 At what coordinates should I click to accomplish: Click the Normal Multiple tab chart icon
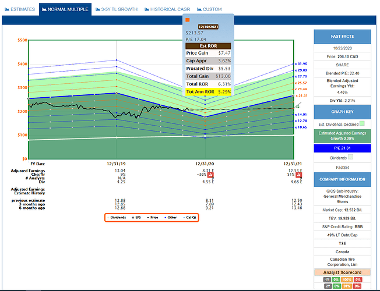tap(44, 9)
